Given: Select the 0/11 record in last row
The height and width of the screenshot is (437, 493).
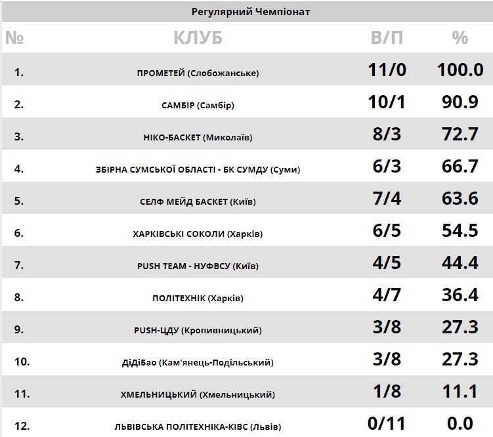Looking at the screenshot, I should (x=387, y=424).
